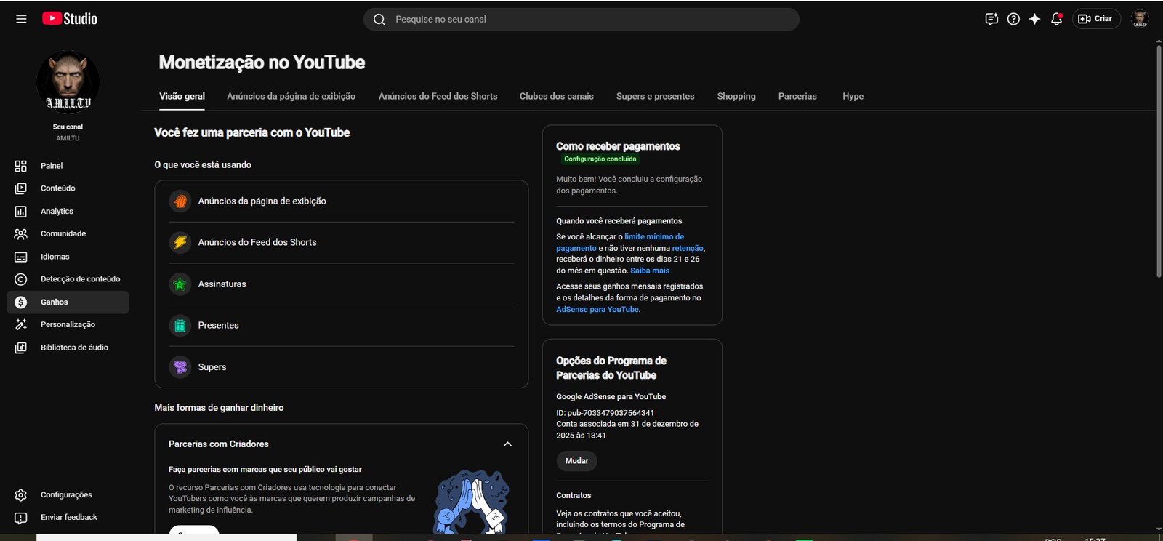This screenshot has height=541, width=1163.
Task: Click the Ganhos dollar icon
Action: coord(21,302)
